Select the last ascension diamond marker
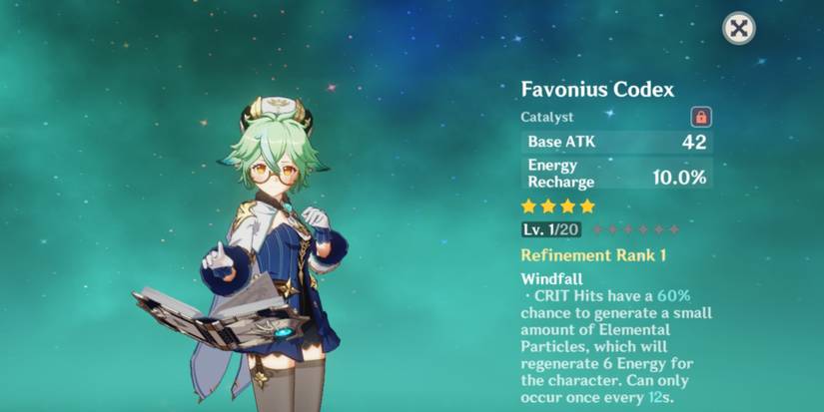Image resolution: width=824 pixels, height=412 pixels. (x=674, y=229)
